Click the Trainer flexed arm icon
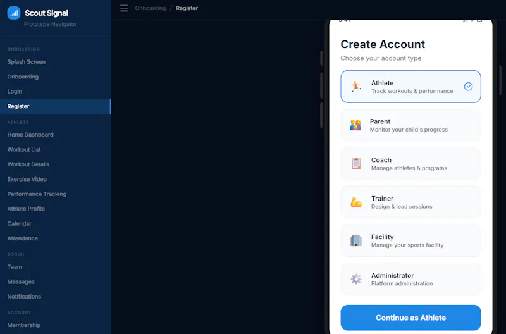Screen dimensions: 506x334 pos(356,202)
